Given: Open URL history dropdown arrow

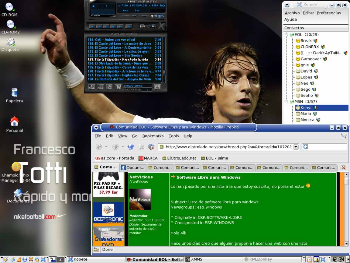Looking at the screenshot, I should [x=296, y=147].
